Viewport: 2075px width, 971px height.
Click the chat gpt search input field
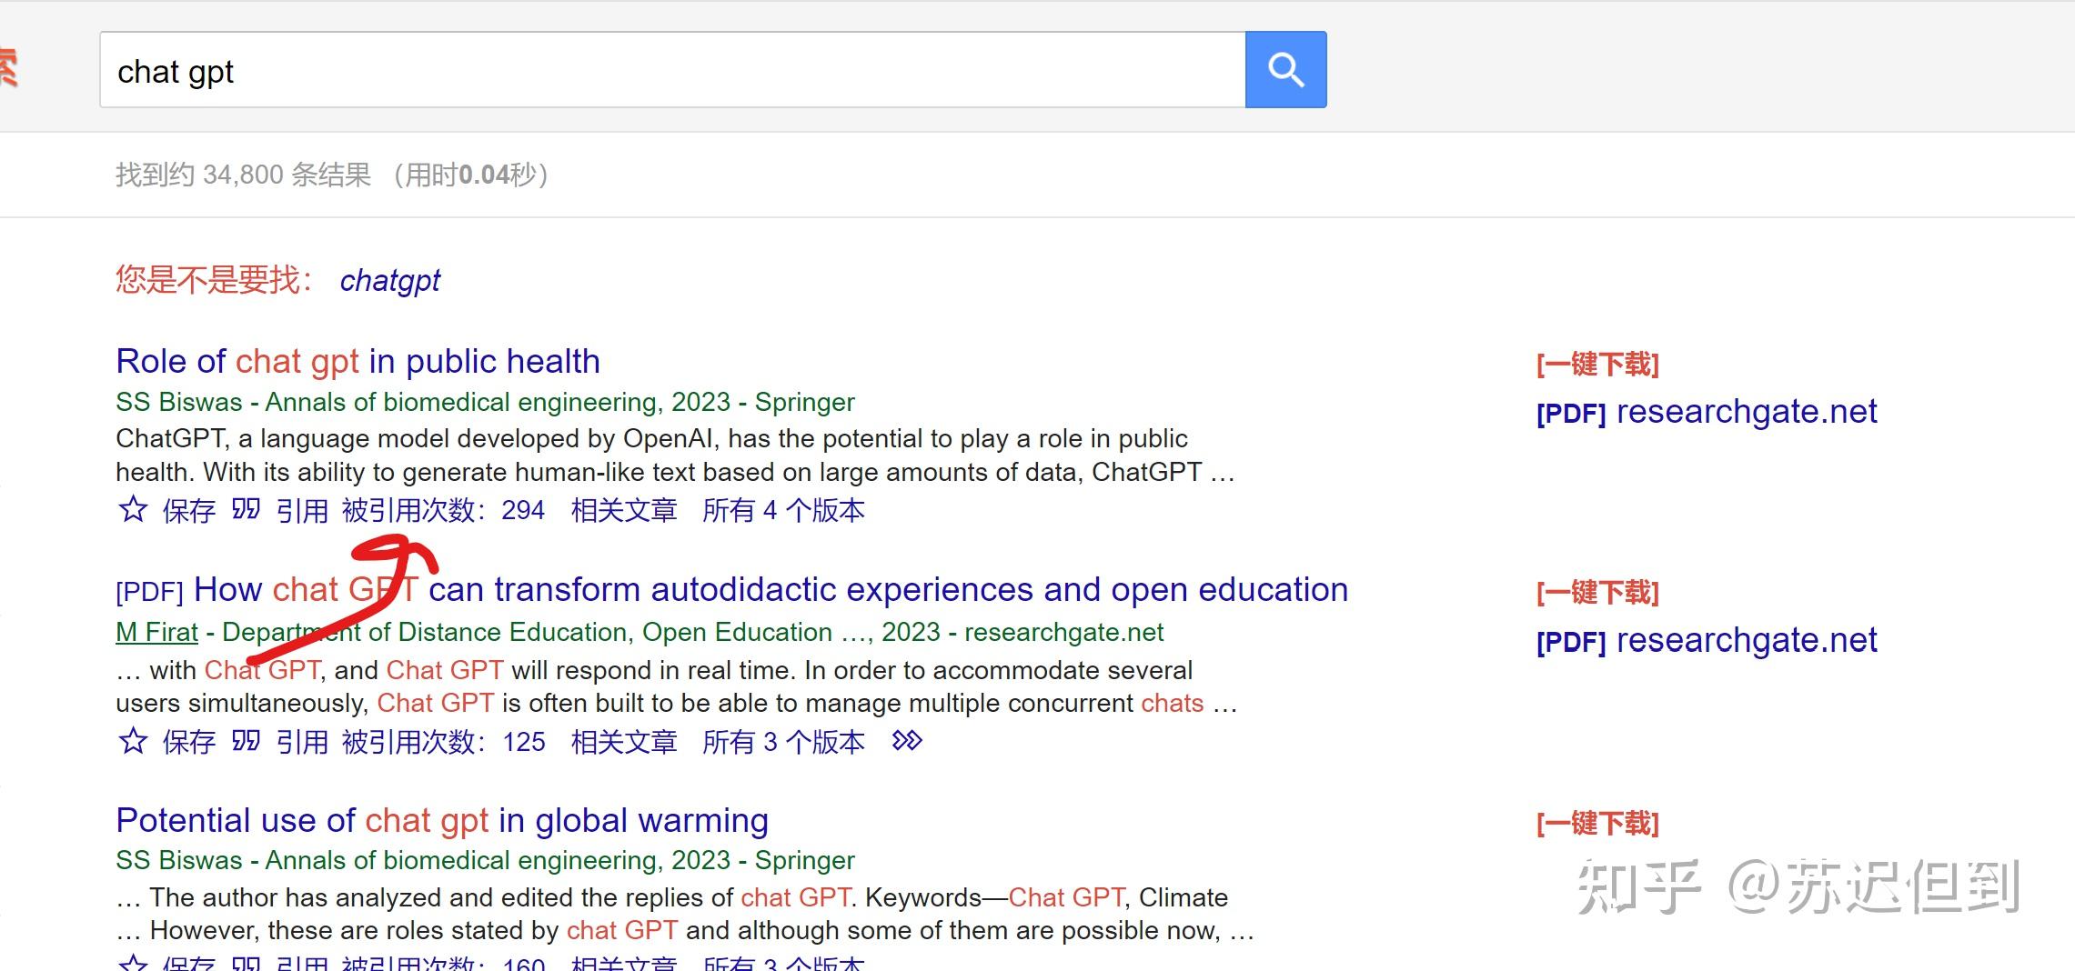[671, 70]
